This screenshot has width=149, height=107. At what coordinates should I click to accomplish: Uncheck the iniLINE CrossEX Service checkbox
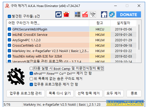9,35
